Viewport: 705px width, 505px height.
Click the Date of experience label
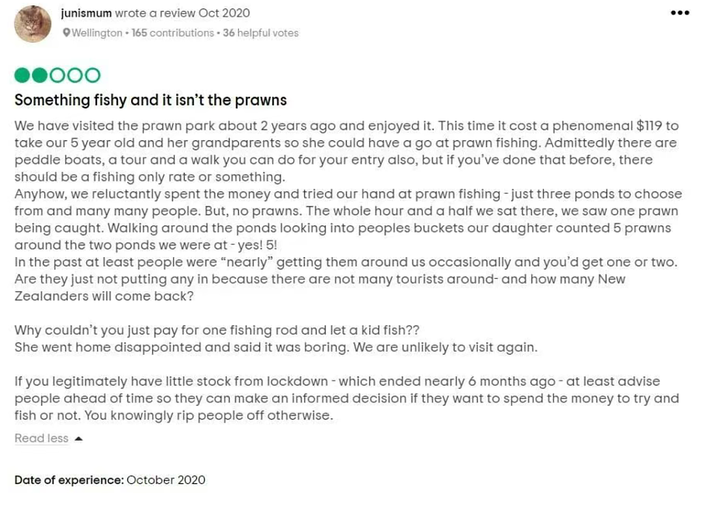pos(69,480)
